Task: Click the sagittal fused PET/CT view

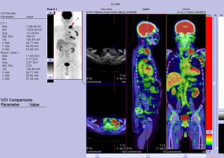Action: [146, 84]
